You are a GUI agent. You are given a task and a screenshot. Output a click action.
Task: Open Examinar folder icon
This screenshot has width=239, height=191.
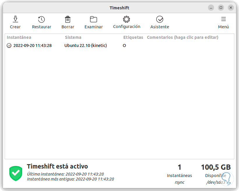click(x=93, y=19)
